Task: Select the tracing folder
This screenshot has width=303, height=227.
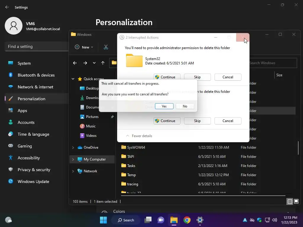Action: 130,184
